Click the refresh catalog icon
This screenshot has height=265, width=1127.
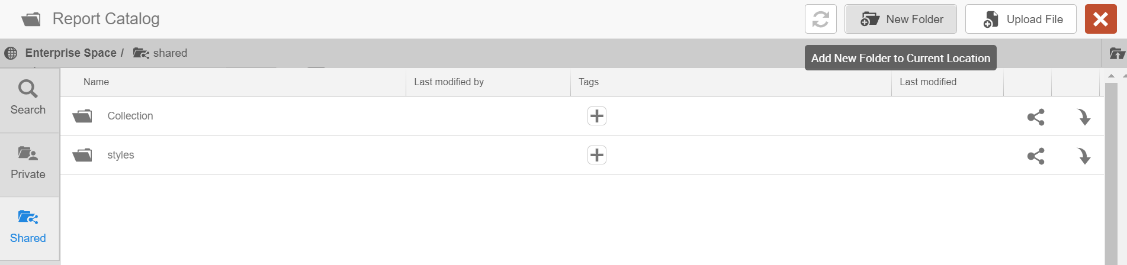click(x=820, y=20)
